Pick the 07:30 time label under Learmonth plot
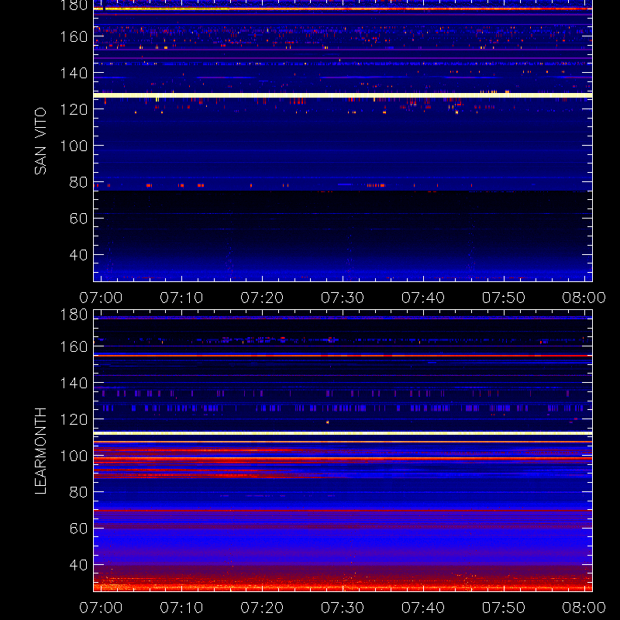 343,608
